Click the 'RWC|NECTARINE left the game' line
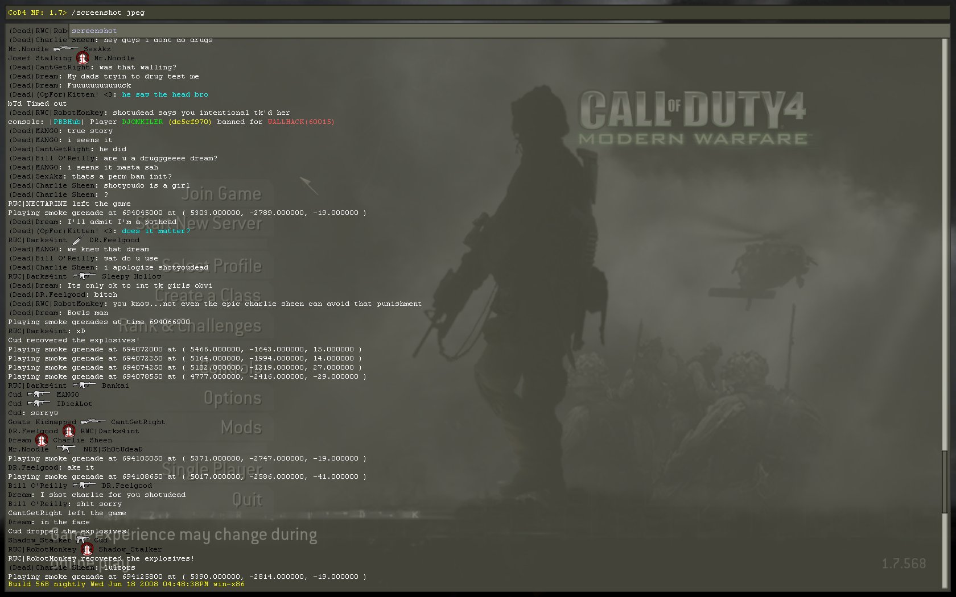956x597 pixels. pyautogui.click(x=69, y=204)
